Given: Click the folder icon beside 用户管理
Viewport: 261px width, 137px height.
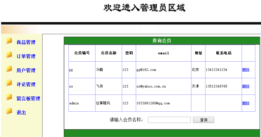Looking at the screenshot, I should coord(9,69).
